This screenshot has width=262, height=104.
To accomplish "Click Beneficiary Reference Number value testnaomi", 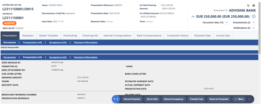I will (x=82, y=94).
